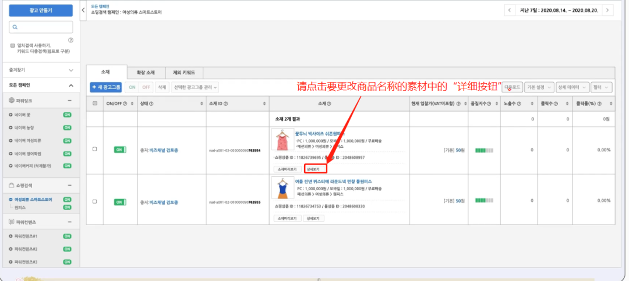Open the 네이버 여성의류 campaign
The width and height of the screenshot is (629, 281).
point(28,141)
